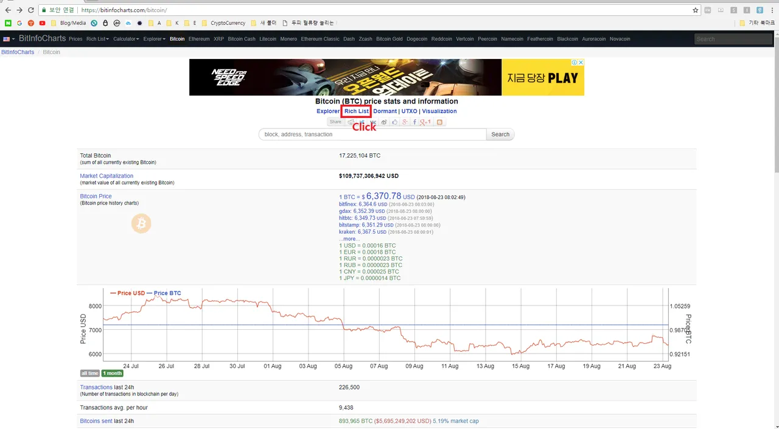The height and width of the screenshot is (429, 779).
Task: Click the AdChoices info icon on the ad
Action: 574,63
